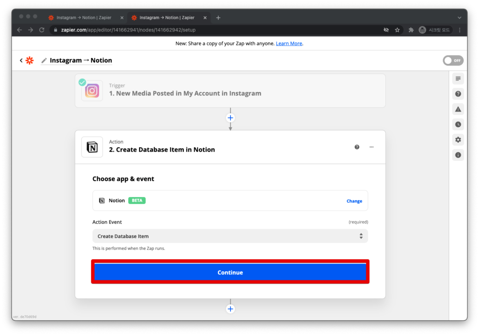479x335 pixels.
Task: Open the browser extensions puzzle icon
Action: click(411, 30)
